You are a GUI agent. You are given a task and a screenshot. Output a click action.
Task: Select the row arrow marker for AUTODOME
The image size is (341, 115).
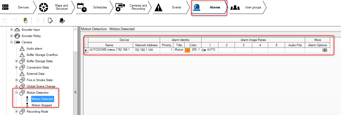[x=86, y=50]
